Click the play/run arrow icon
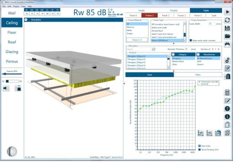233x162 pixels. 228,12
